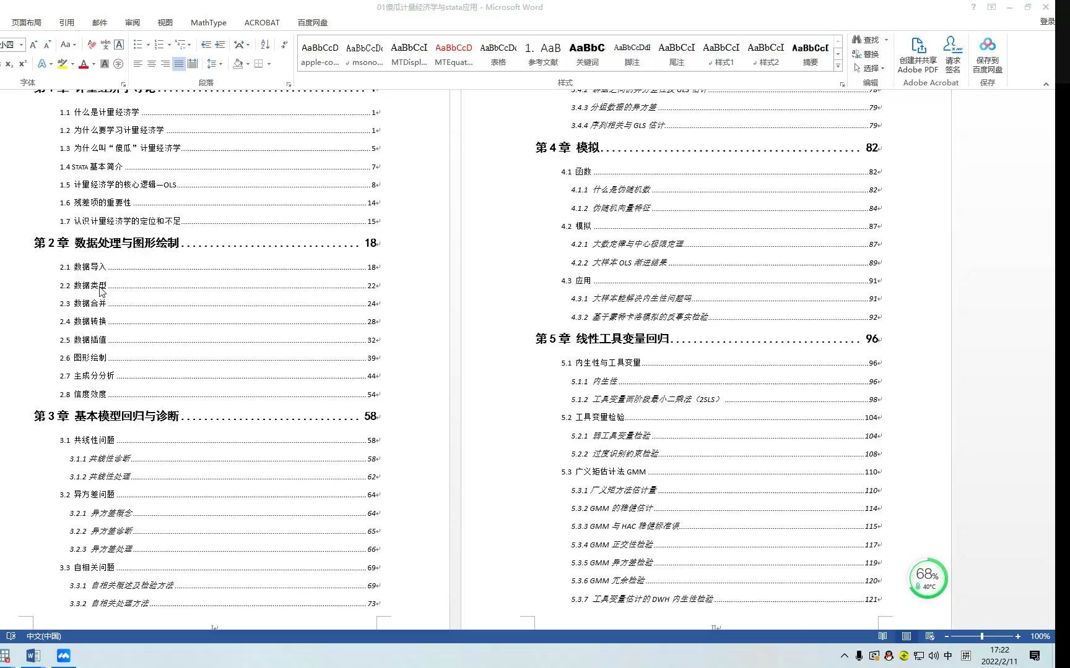Apply the yellow text highlight color
1070x668 pixels.
click(x=62, y=64)
